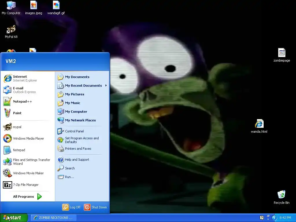Launch Paint from the Start menu
Viewport: 296px width, 222px height.
(x=27, y=113)
